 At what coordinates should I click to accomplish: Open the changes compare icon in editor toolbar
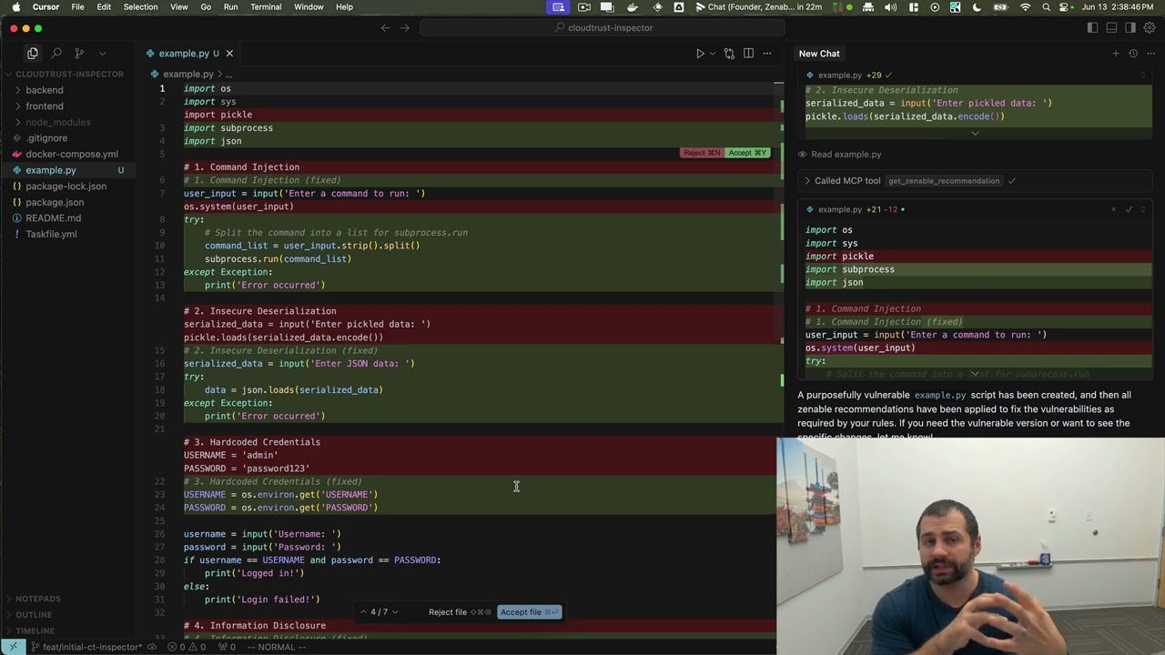click(x=729, y=54)
